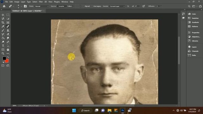Expand the tools panel double arrow

[1, 9]
